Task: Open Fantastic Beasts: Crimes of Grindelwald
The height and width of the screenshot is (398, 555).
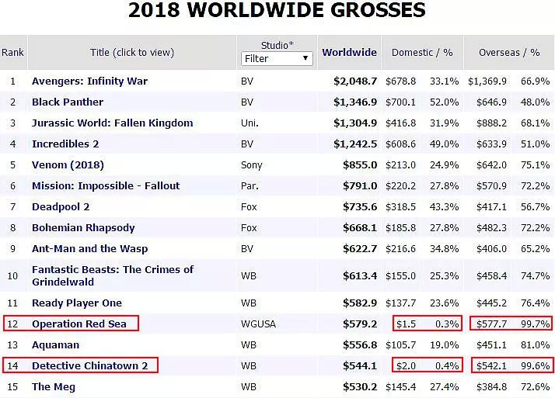Action: (x=113, y=275)
